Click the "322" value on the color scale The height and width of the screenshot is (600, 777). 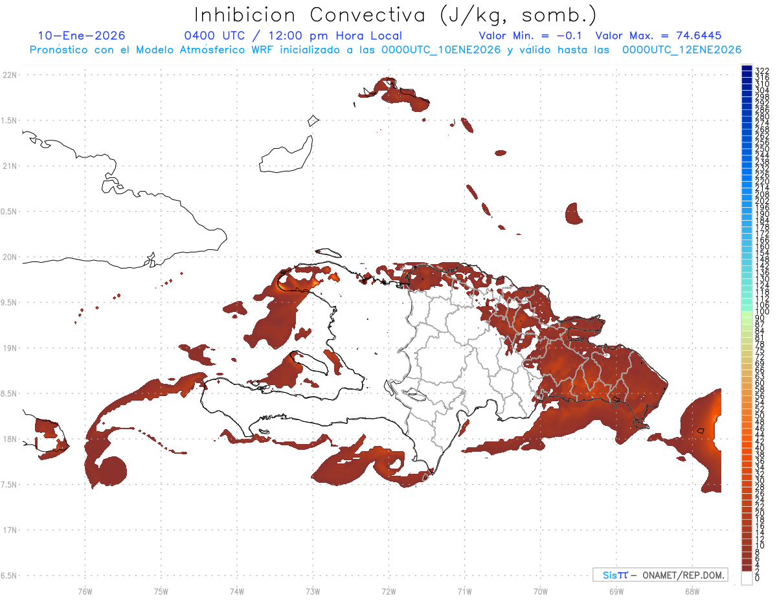click(x=761, y=70)
